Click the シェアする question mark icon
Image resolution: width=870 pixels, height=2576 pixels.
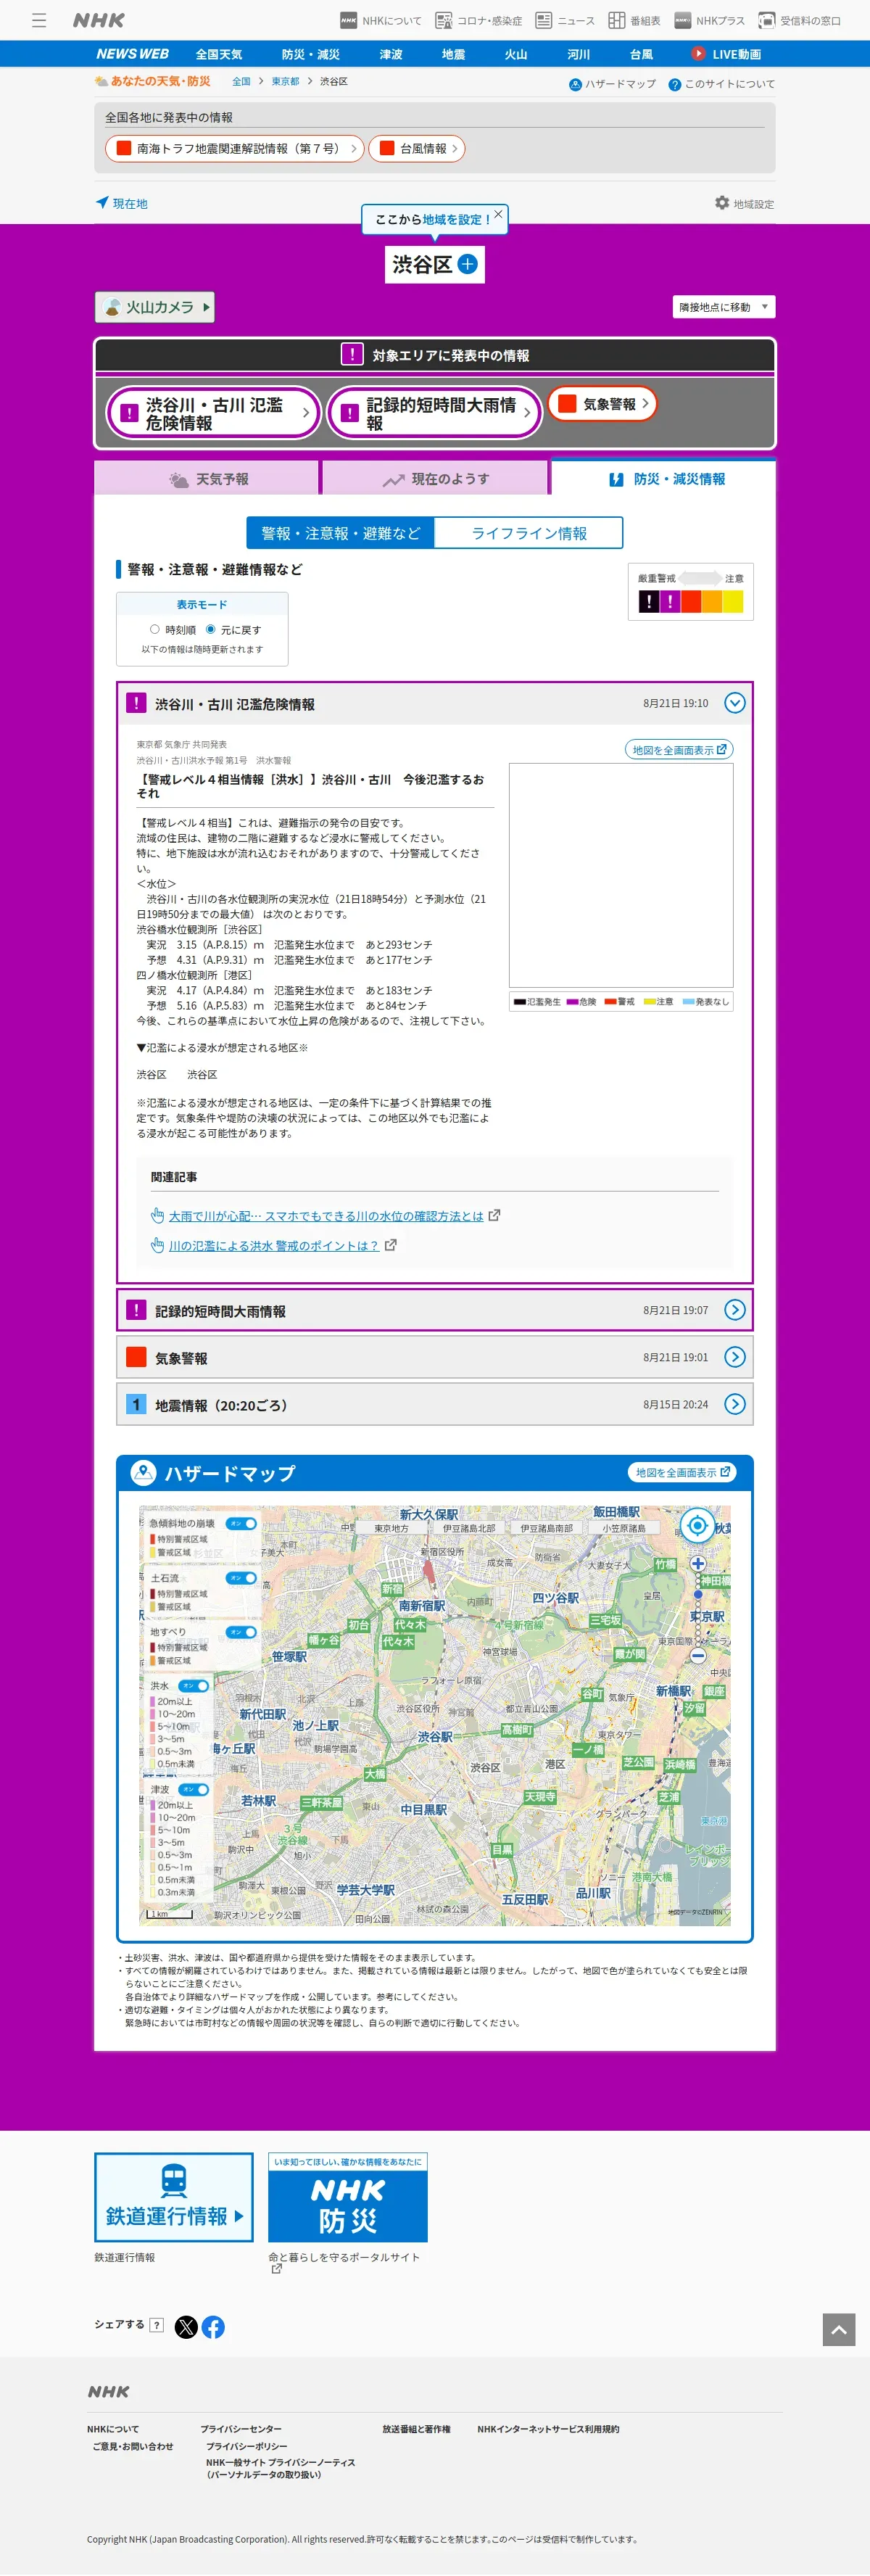pos(156,2325)
